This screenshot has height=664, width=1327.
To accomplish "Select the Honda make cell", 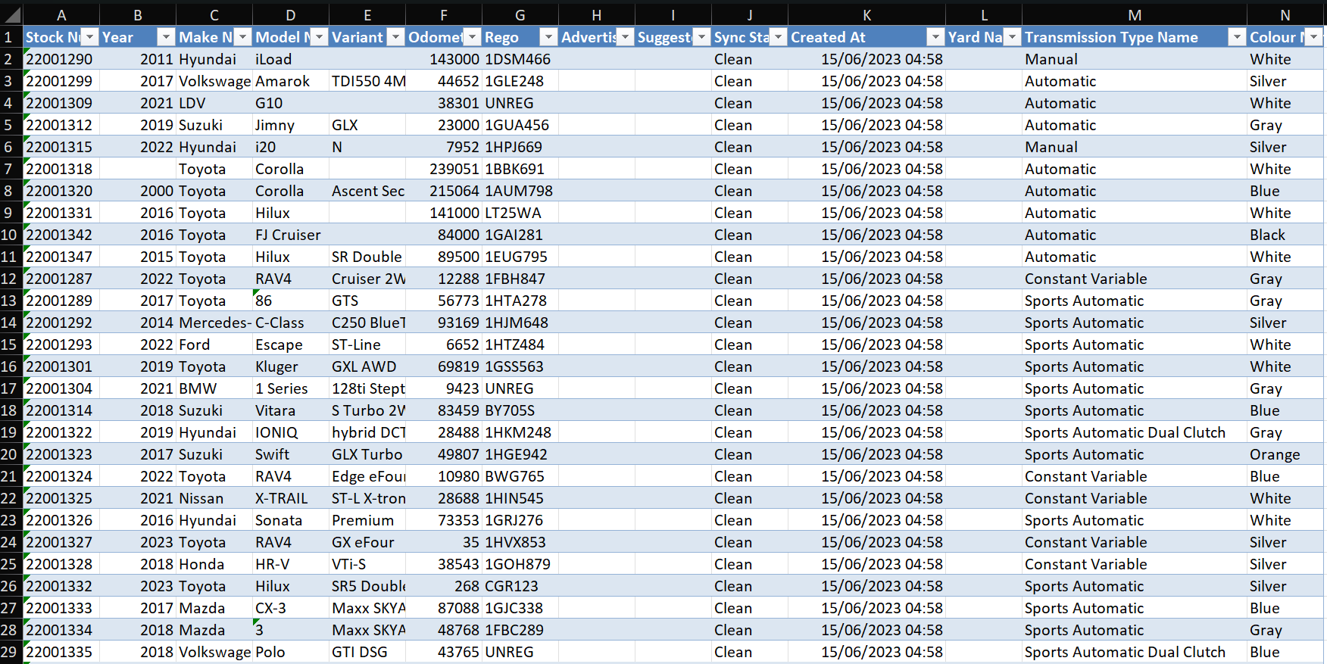I will 214,564.
